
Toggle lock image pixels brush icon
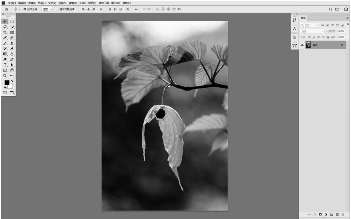314,37
